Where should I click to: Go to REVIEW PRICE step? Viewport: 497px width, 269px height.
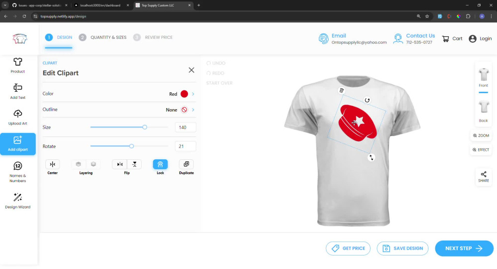pos(153,37)
